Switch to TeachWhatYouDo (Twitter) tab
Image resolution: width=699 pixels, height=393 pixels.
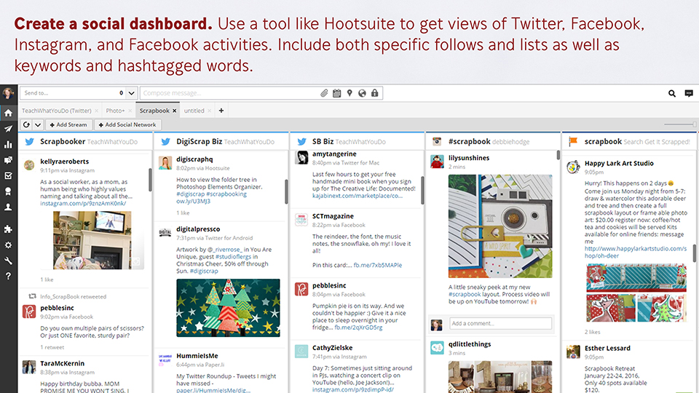[57, 111]
